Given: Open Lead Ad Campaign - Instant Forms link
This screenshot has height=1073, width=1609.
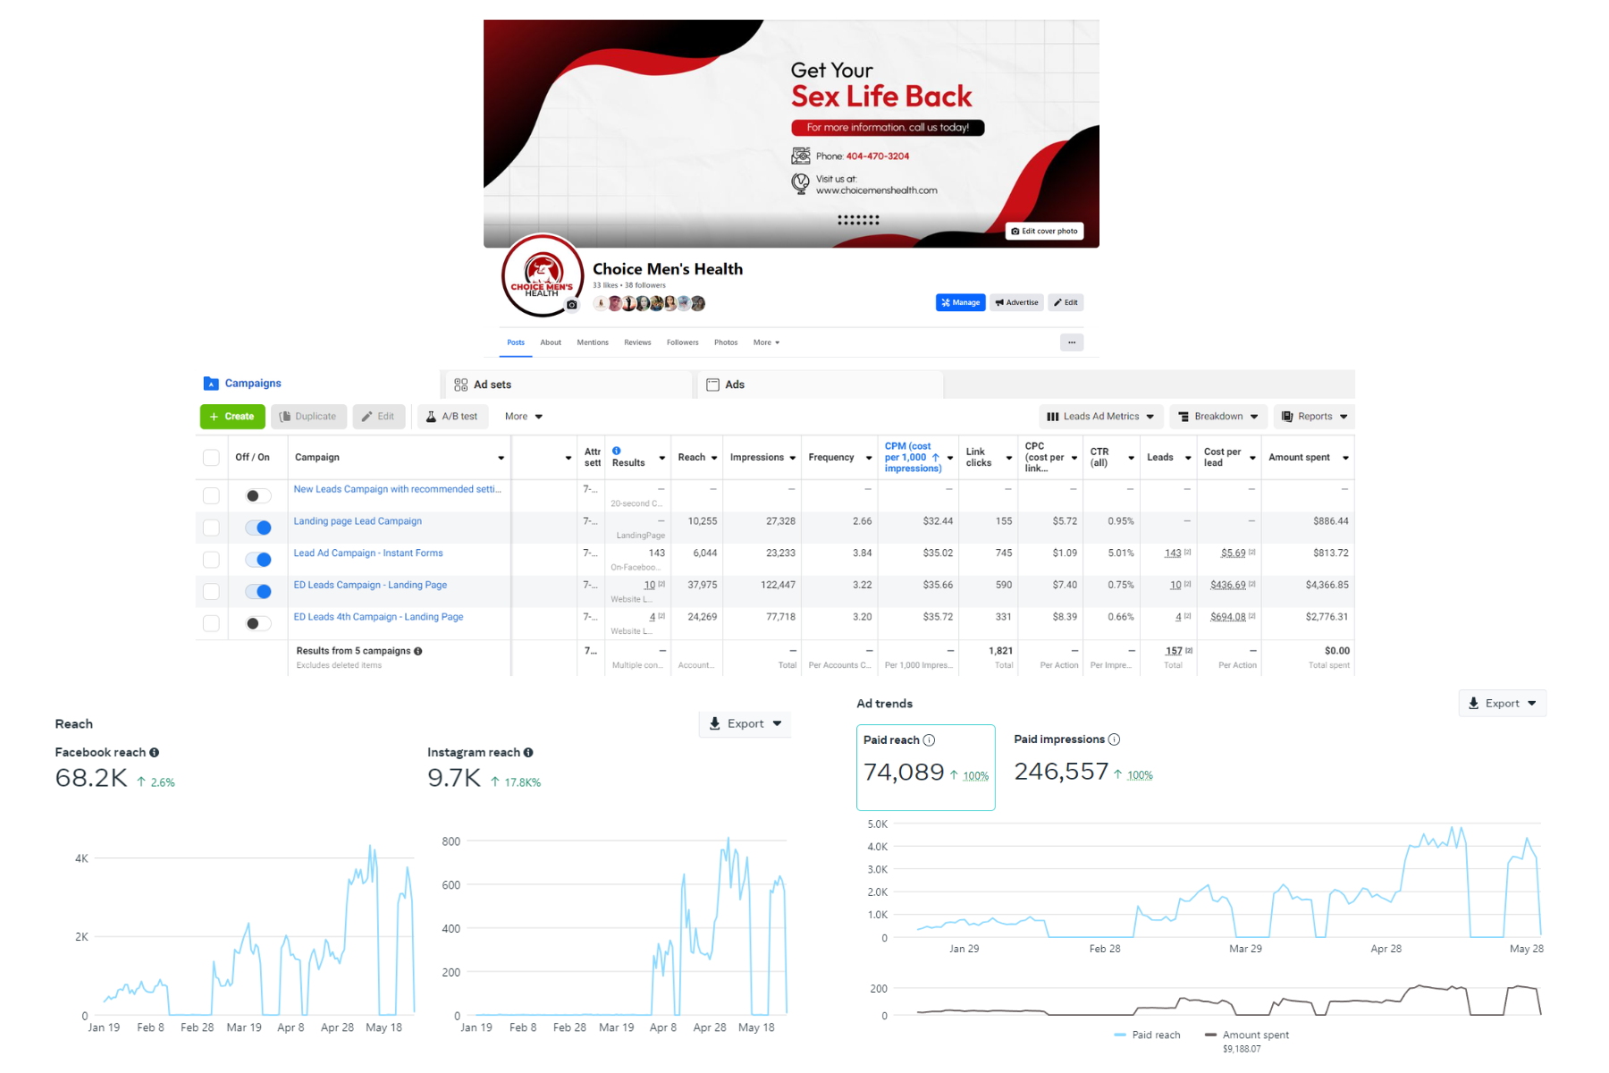Looking at the screenshot, I should 368,553.
